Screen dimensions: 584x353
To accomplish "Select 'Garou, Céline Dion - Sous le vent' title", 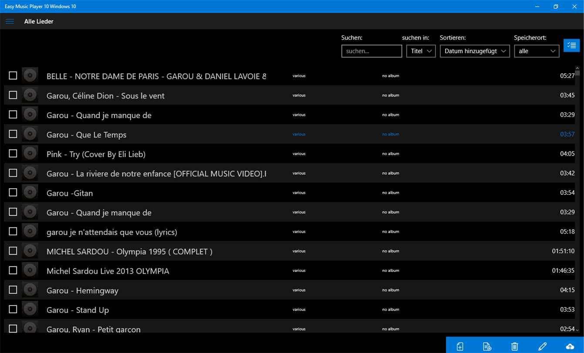I will pos(105,96).
